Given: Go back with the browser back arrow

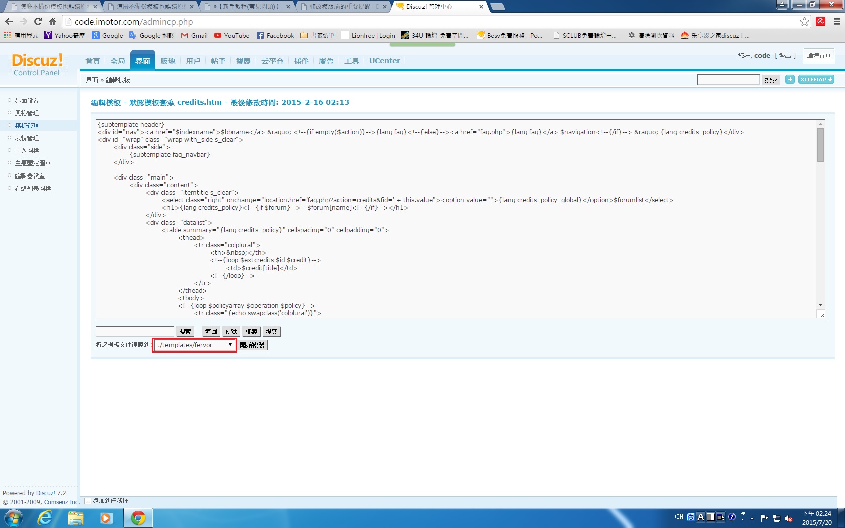Looking at the screenshot, I should pyautogui.click(x=9, y=22).
